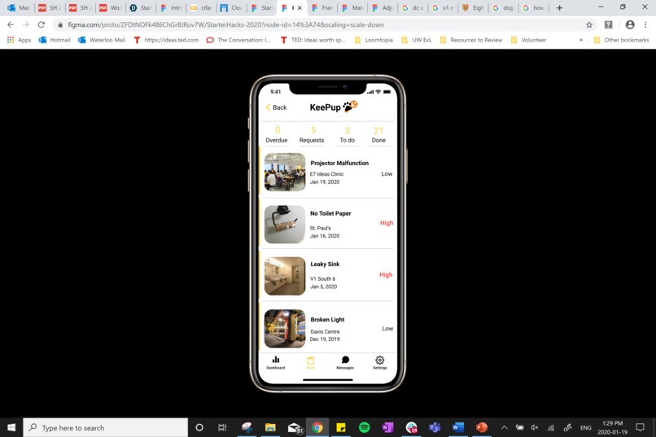Click the Davis Centre location text
This screenshot has width=656, height=437.
[x=325, y=332]
